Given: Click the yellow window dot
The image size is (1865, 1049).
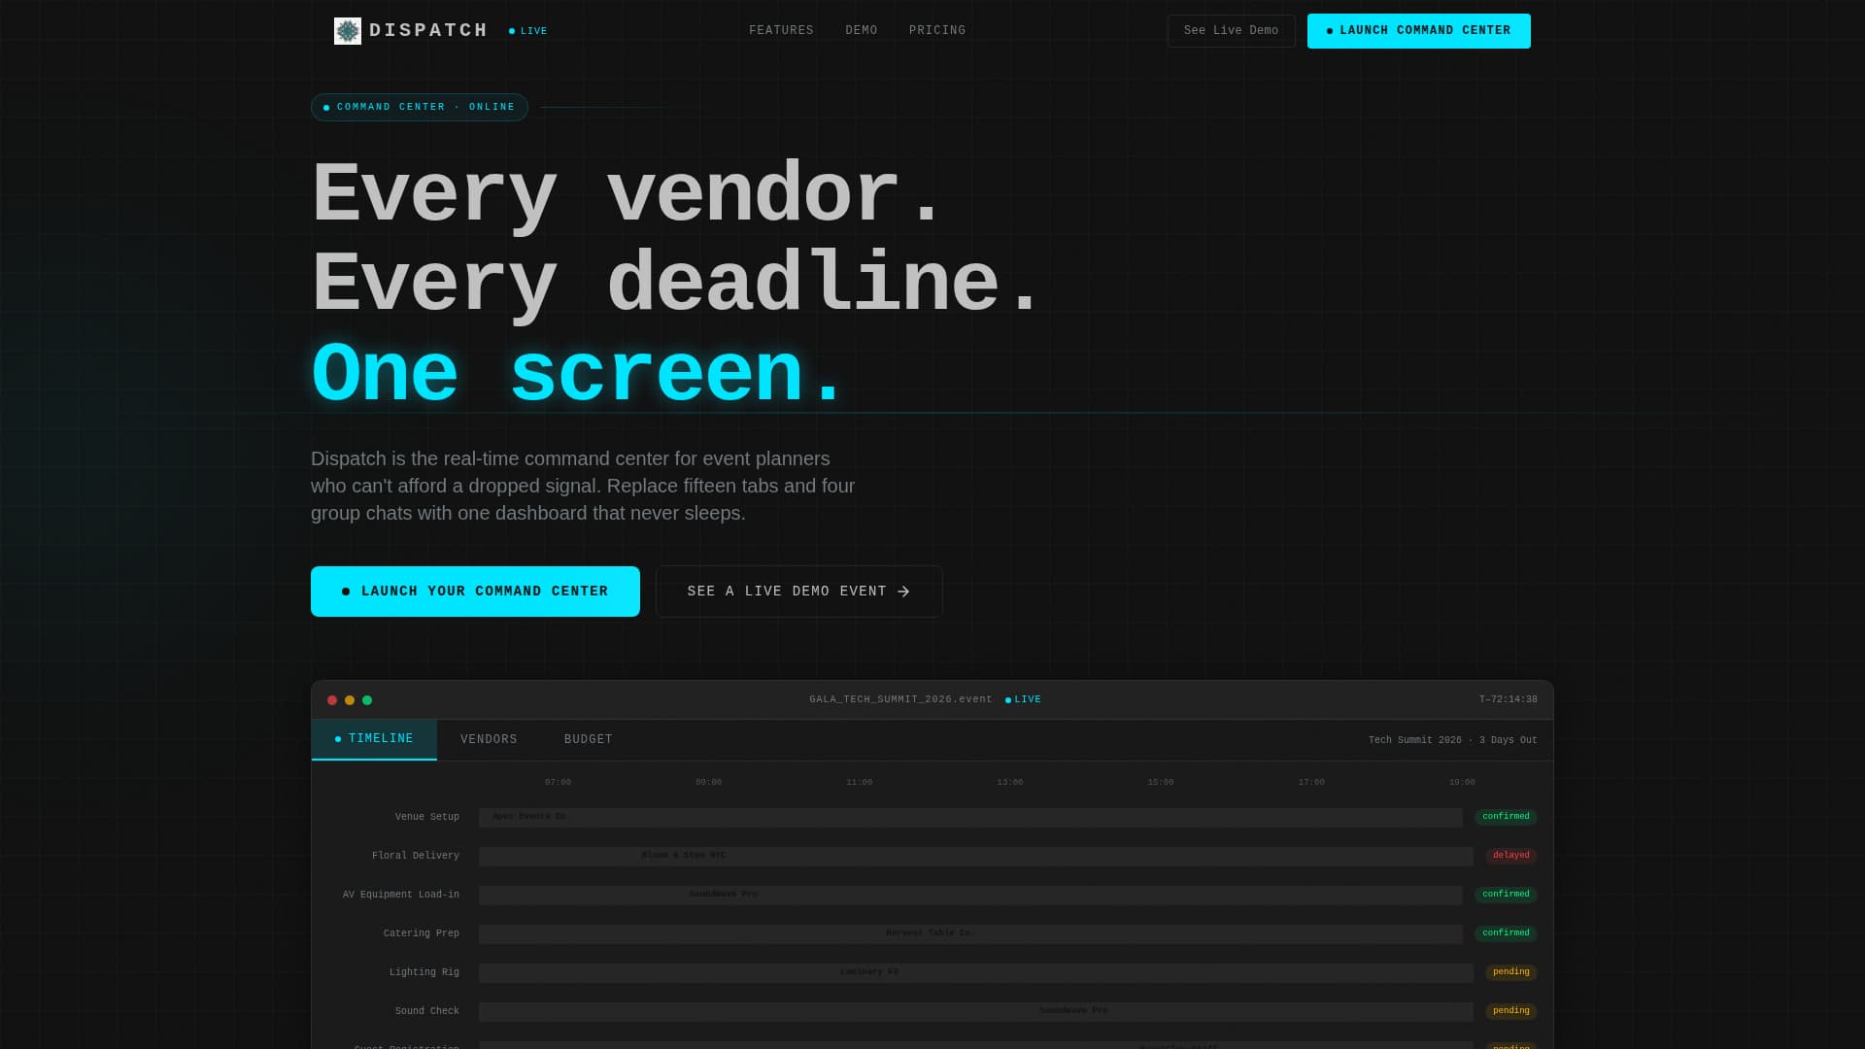Looking at the screenshot, I should tap(350, 700).
